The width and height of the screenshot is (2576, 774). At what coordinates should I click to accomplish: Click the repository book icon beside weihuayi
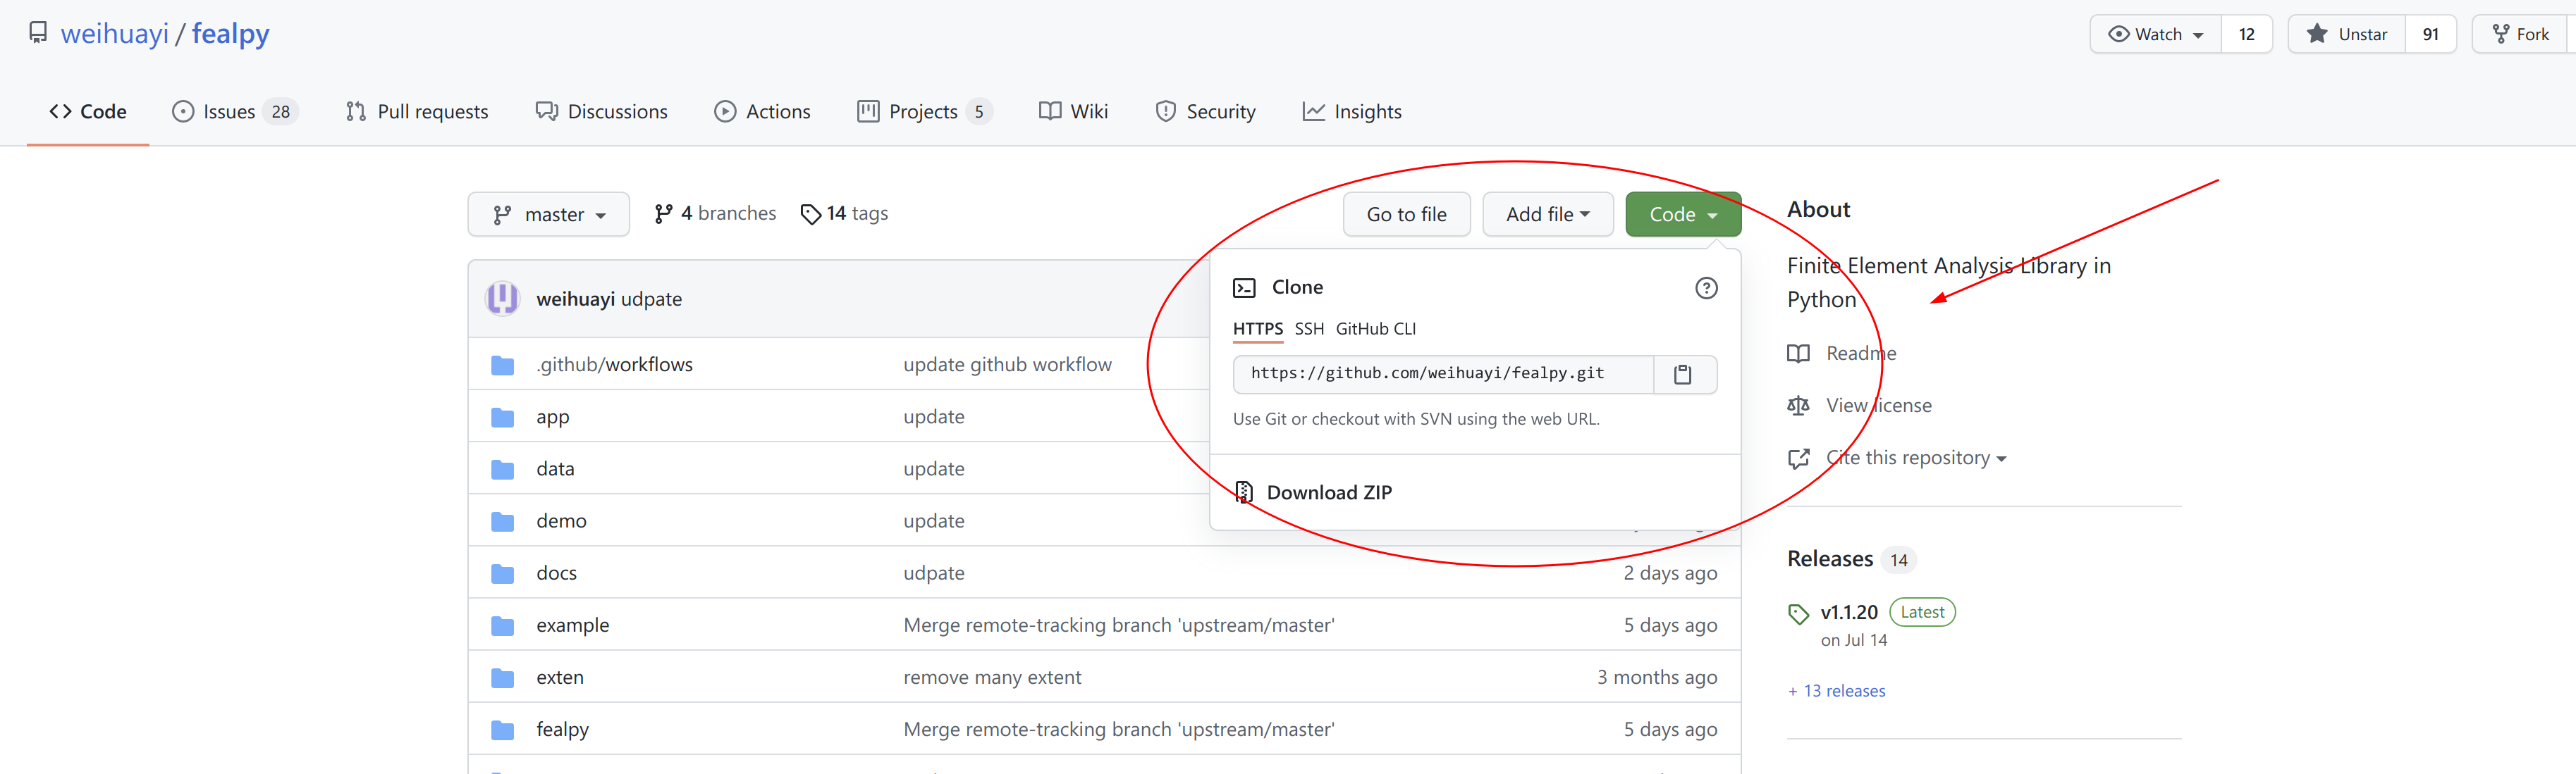(38, 33)
